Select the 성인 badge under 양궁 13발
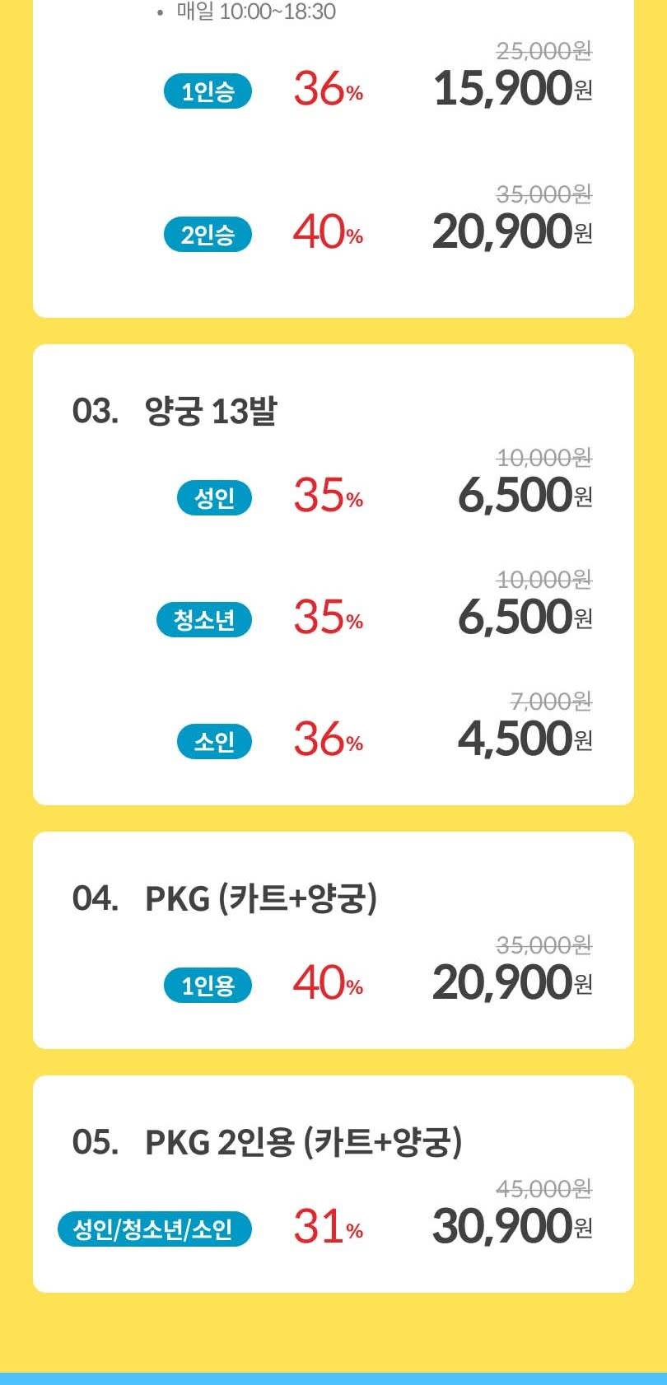The image size is (667, 1385). coord(214,497)
